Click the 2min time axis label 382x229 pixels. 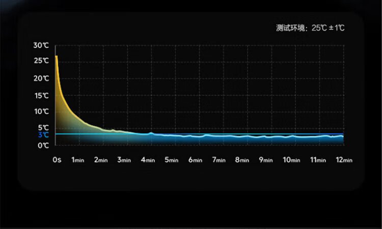pos(100,160)
